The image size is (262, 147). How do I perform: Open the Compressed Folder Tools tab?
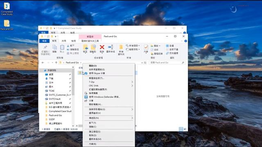click(90, 41)
